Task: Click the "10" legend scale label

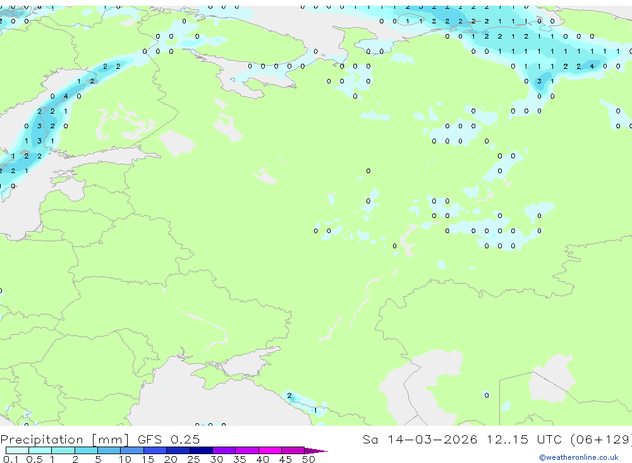Action: point(125,459)
